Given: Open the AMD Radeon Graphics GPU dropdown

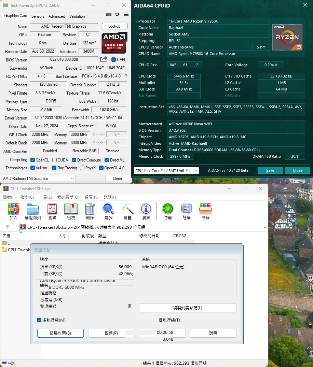Looking at the screenshot, I should [x=38, y=178].
